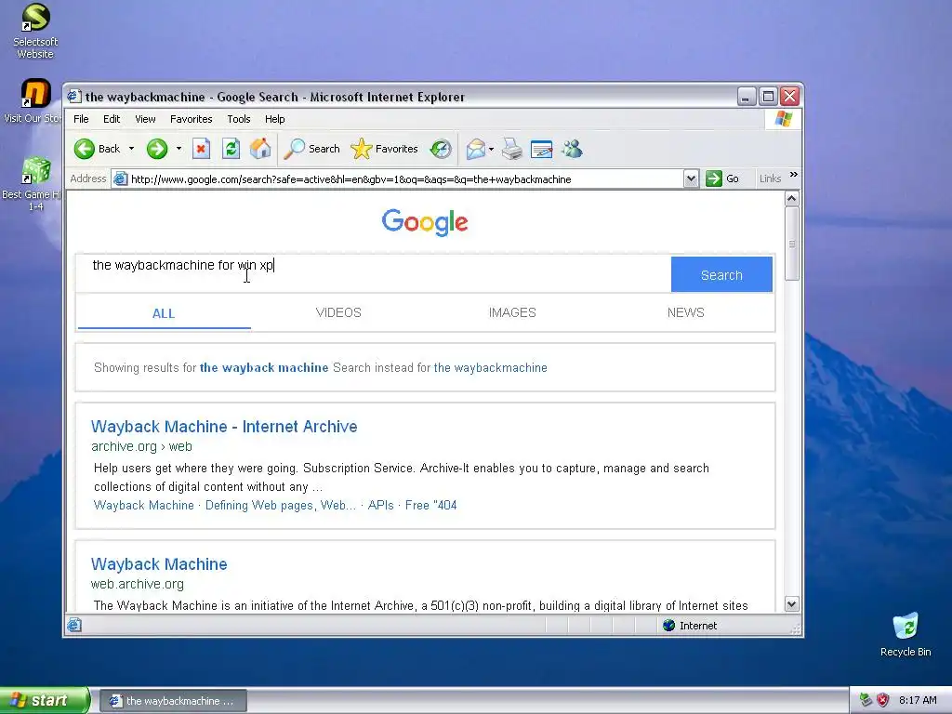Click the Internet zone globe in the status bar

(x=669, y=626)
